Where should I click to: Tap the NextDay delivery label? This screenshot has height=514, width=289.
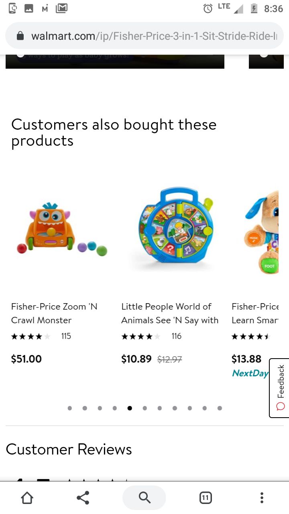coord(250,373)
